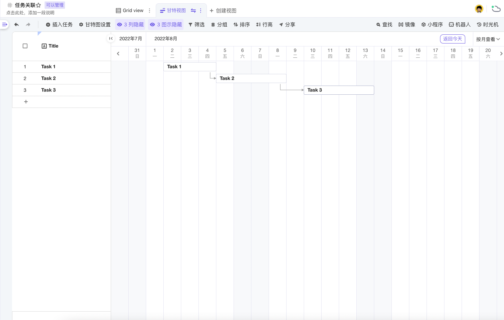Open 甘特视图 tab's three-dot menu

201,11
